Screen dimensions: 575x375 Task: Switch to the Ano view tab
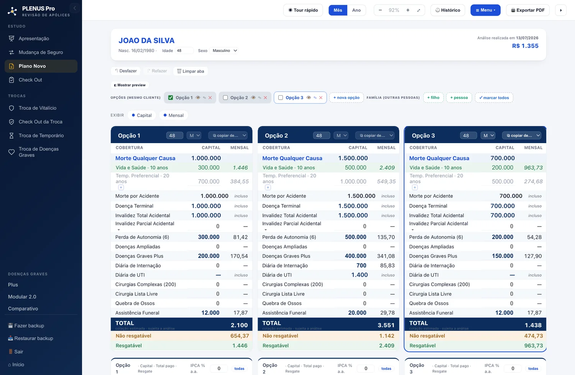pos(356,10)
